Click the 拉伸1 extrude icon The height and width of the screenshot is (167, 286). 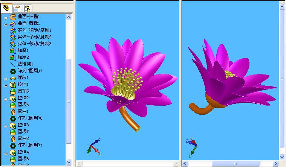(x=13, y=85)
